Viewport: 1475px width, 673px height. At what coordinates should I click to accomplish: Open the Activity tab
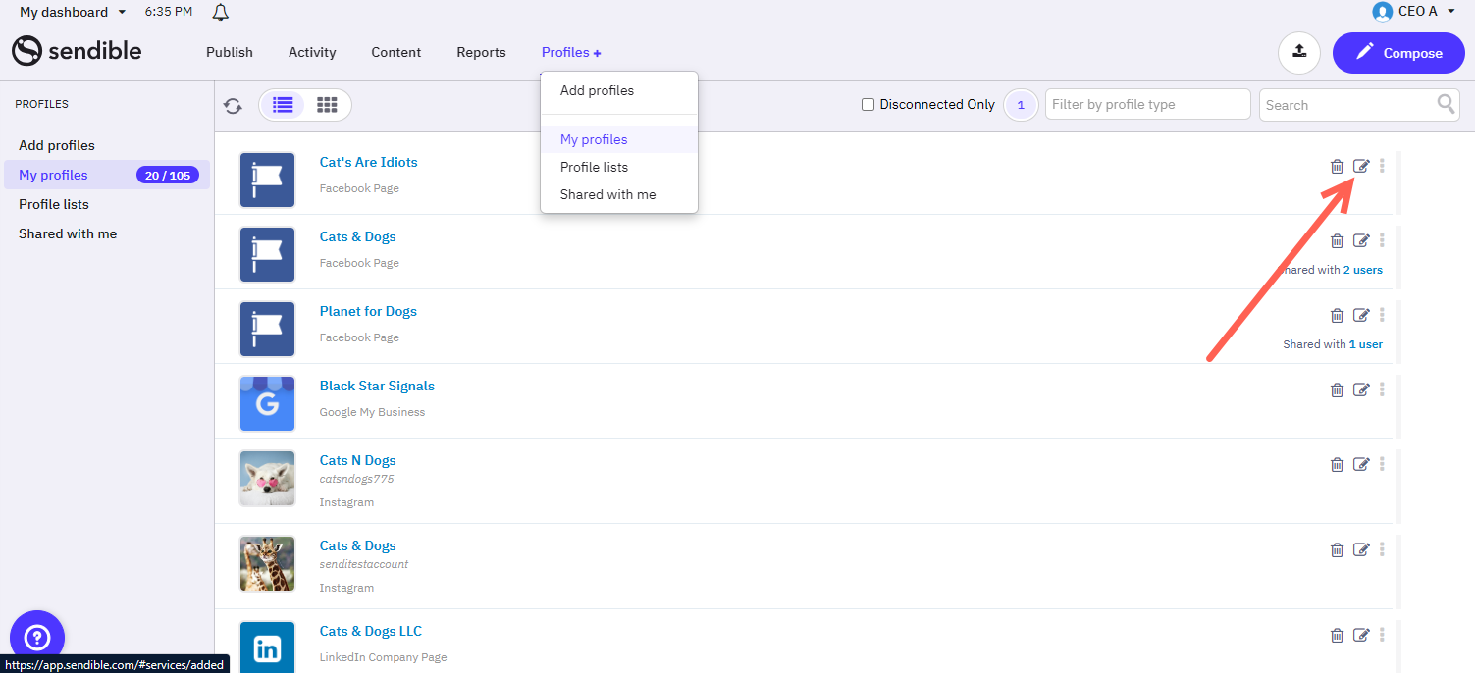(312, 52)
